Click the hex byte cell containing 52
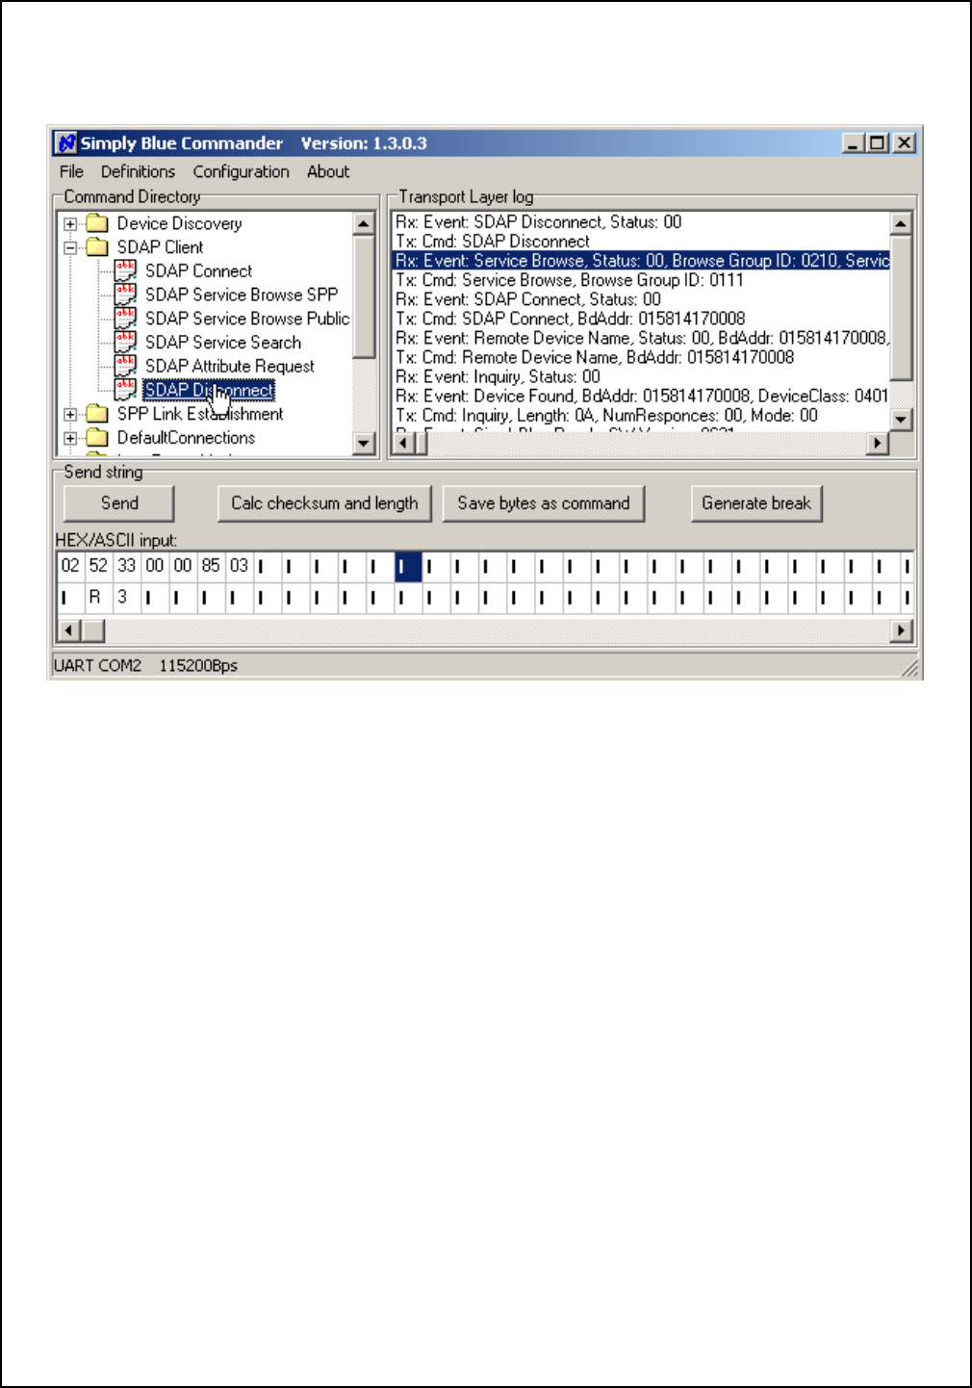The image size is (972, 1388). (98, 566)
